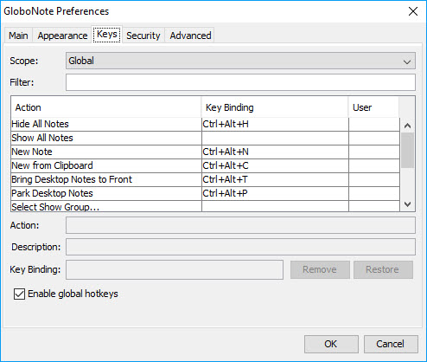Click the Key Binding entry field
Screen dimensions: 427x362
coord(175,269)
